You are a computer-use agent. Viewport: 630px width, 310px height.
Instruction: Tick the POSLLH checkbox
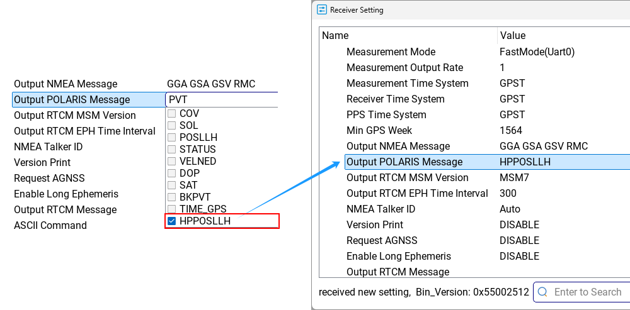point(172,138)
